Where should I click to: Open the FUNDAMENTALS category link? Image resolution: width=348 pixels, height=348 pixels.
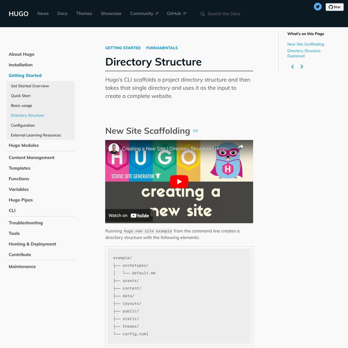coord(162,48)
